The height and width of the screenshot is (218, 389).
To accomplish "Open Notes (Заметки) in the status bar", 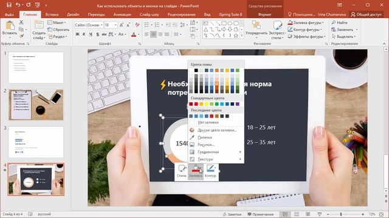I will (232, 214).
